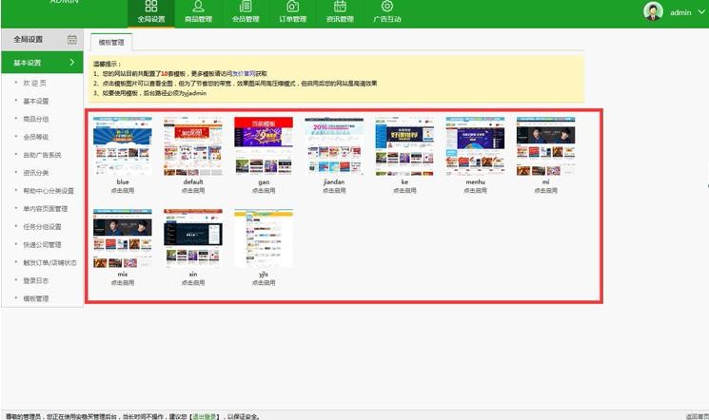View the jiandan template preview image
The image size is (709, 420).
[334, 146]
